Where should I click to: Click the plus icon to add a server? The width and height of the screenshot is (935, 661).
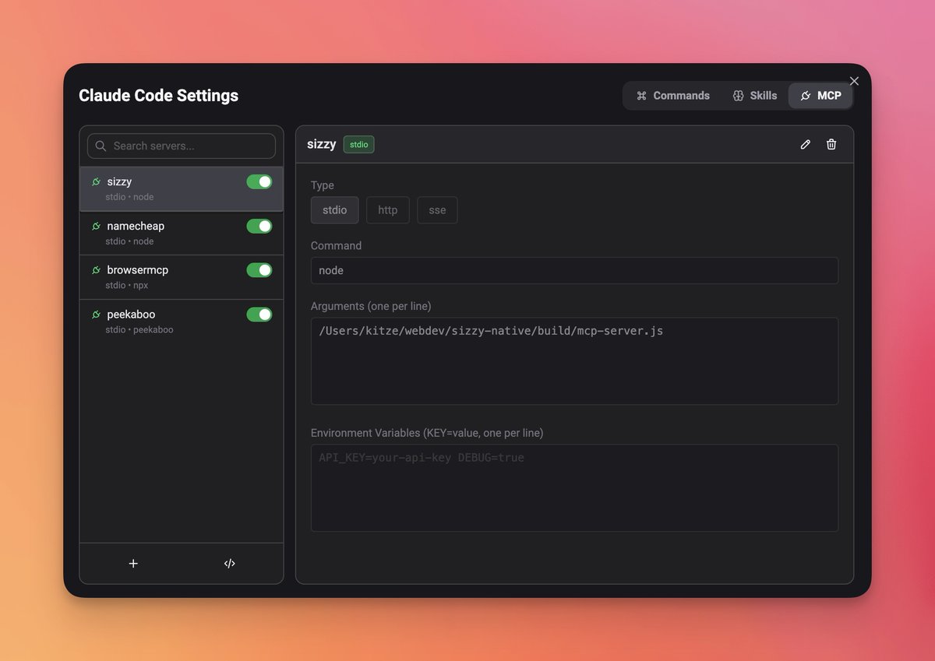133,564
